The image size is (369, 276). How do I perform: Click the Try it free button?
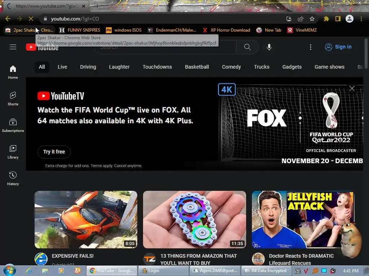54,152
